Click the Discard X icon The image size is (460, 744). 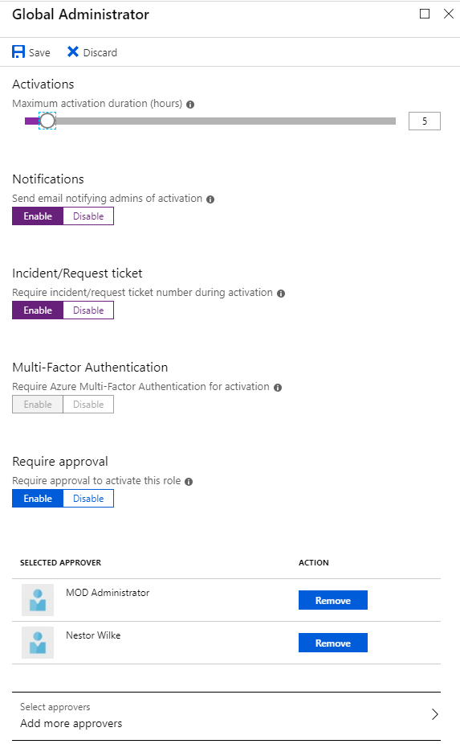tap(72, 51)
